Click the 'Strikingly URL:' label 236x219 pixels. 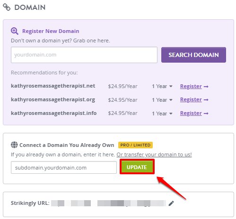coord(30,203)
